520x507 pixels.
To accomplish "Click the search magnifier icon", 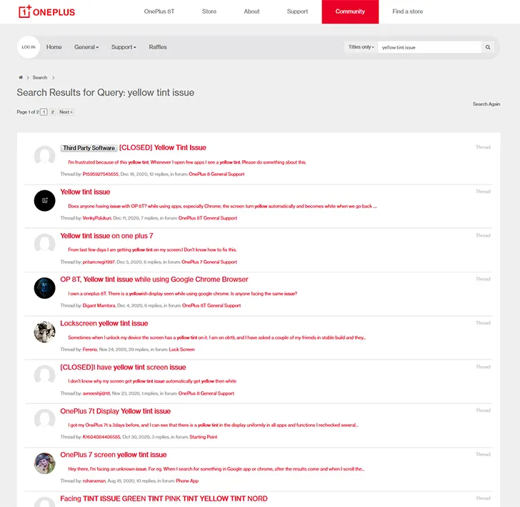I will pyautogui.click(x=488, y=47).
